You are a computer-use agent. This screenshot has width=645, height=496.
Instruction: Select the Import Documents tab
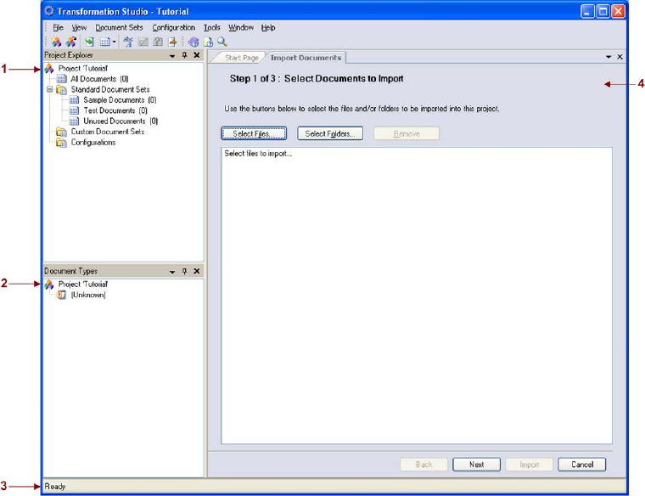pos(306,58)
